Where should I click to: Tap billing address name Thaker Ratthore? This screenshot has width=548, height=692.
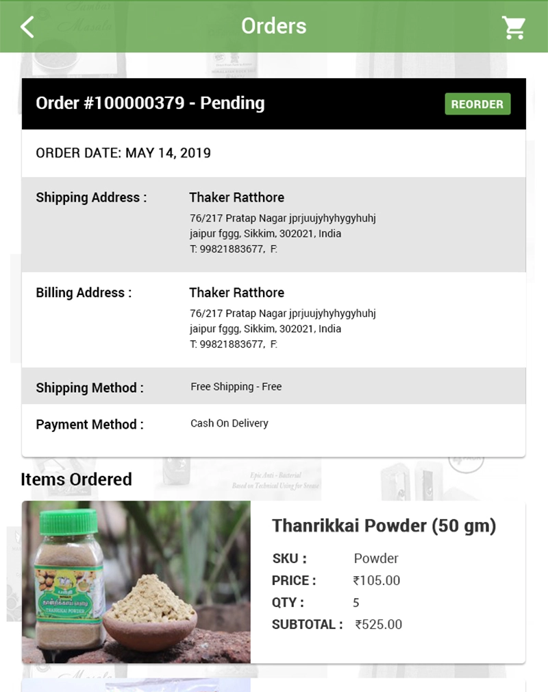[x=236, y=293]
